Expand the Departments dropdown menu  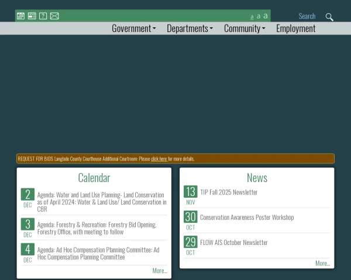click(x=190, y=28)
